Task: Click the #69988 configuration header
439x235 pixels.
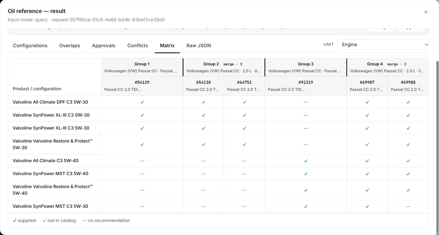Action: click(x=408, y=86)
